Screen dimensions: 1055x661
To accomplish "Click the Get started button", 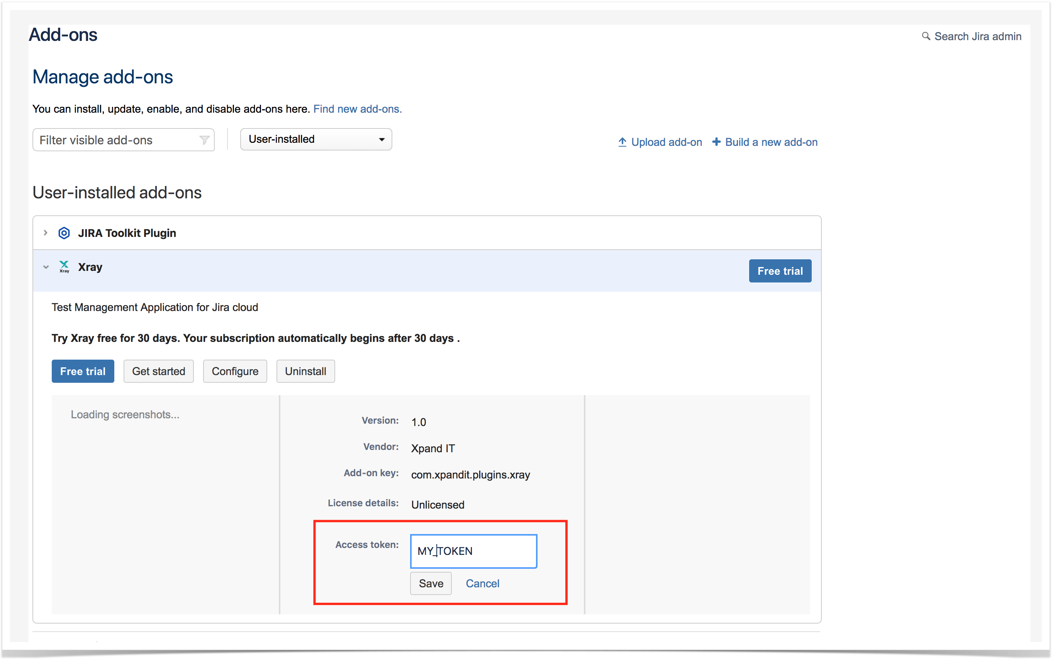I will [158, 371].
